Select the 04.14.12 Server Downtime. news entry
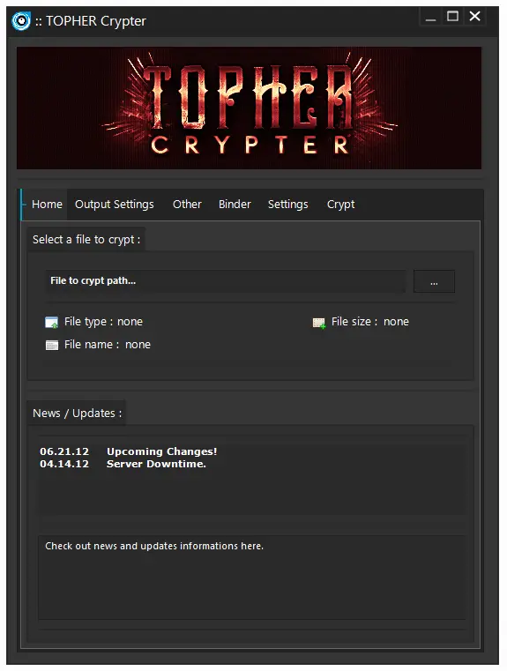This screenshot has height=671, width=507. pos(123,464)
